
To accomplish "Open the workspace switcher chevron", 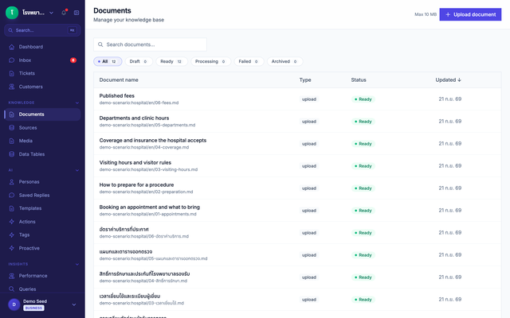I will [51, 13].
